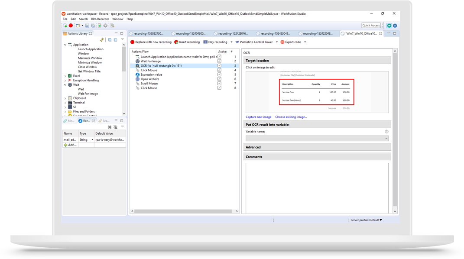The image size is (464, 259).
Task: Click the Save All toolbar icon
Action: tap(93, 26)
